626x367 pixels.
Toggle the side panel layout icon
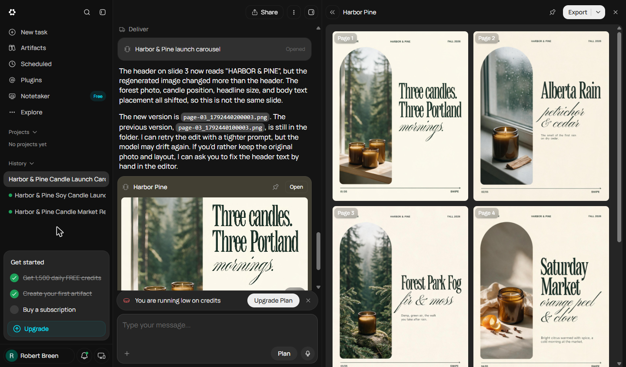311,12
